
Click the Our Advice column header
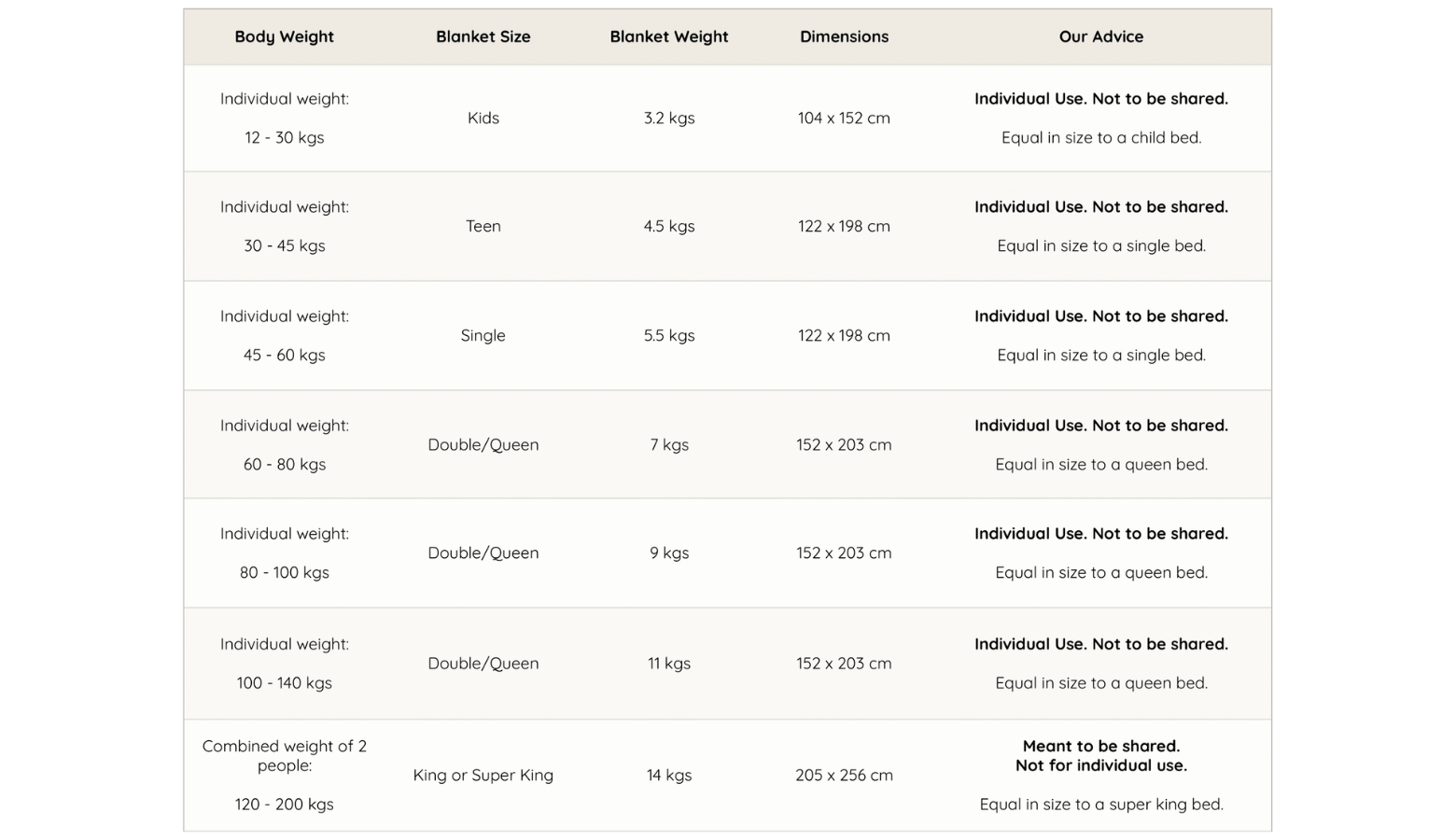pos(1100,36)
